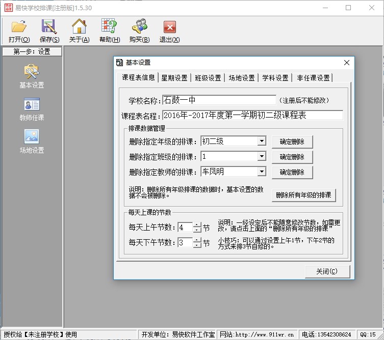Switch to the 课程表信息 tab

[x=138, y=77]
